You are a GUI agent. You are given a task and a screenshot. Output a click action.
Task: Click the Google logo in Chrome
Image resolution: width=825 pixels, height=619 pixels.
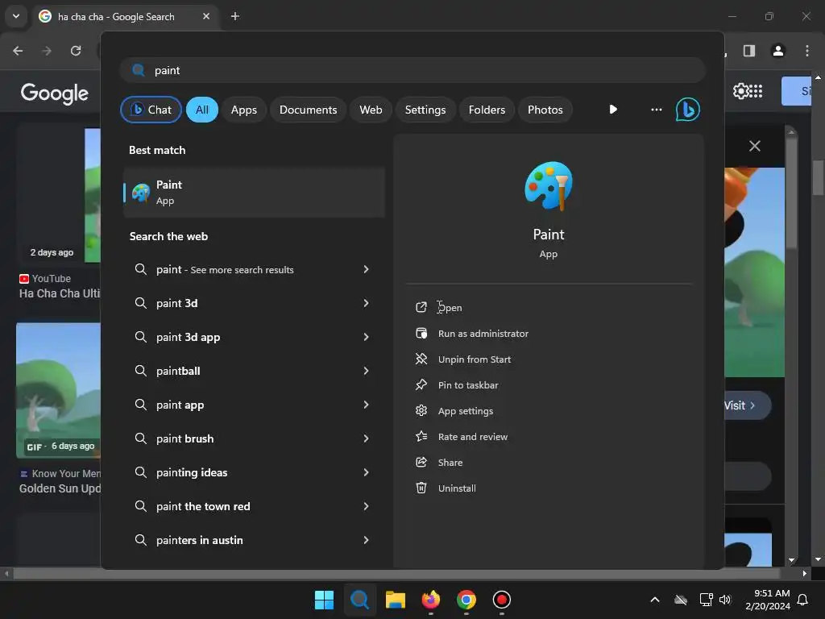pyautogui.click(x=54, y=93)
